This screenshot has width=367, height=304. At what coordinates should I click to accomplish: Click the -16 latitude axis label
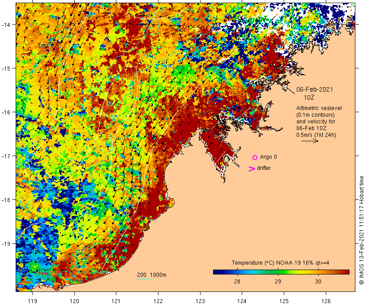point(5,112)
